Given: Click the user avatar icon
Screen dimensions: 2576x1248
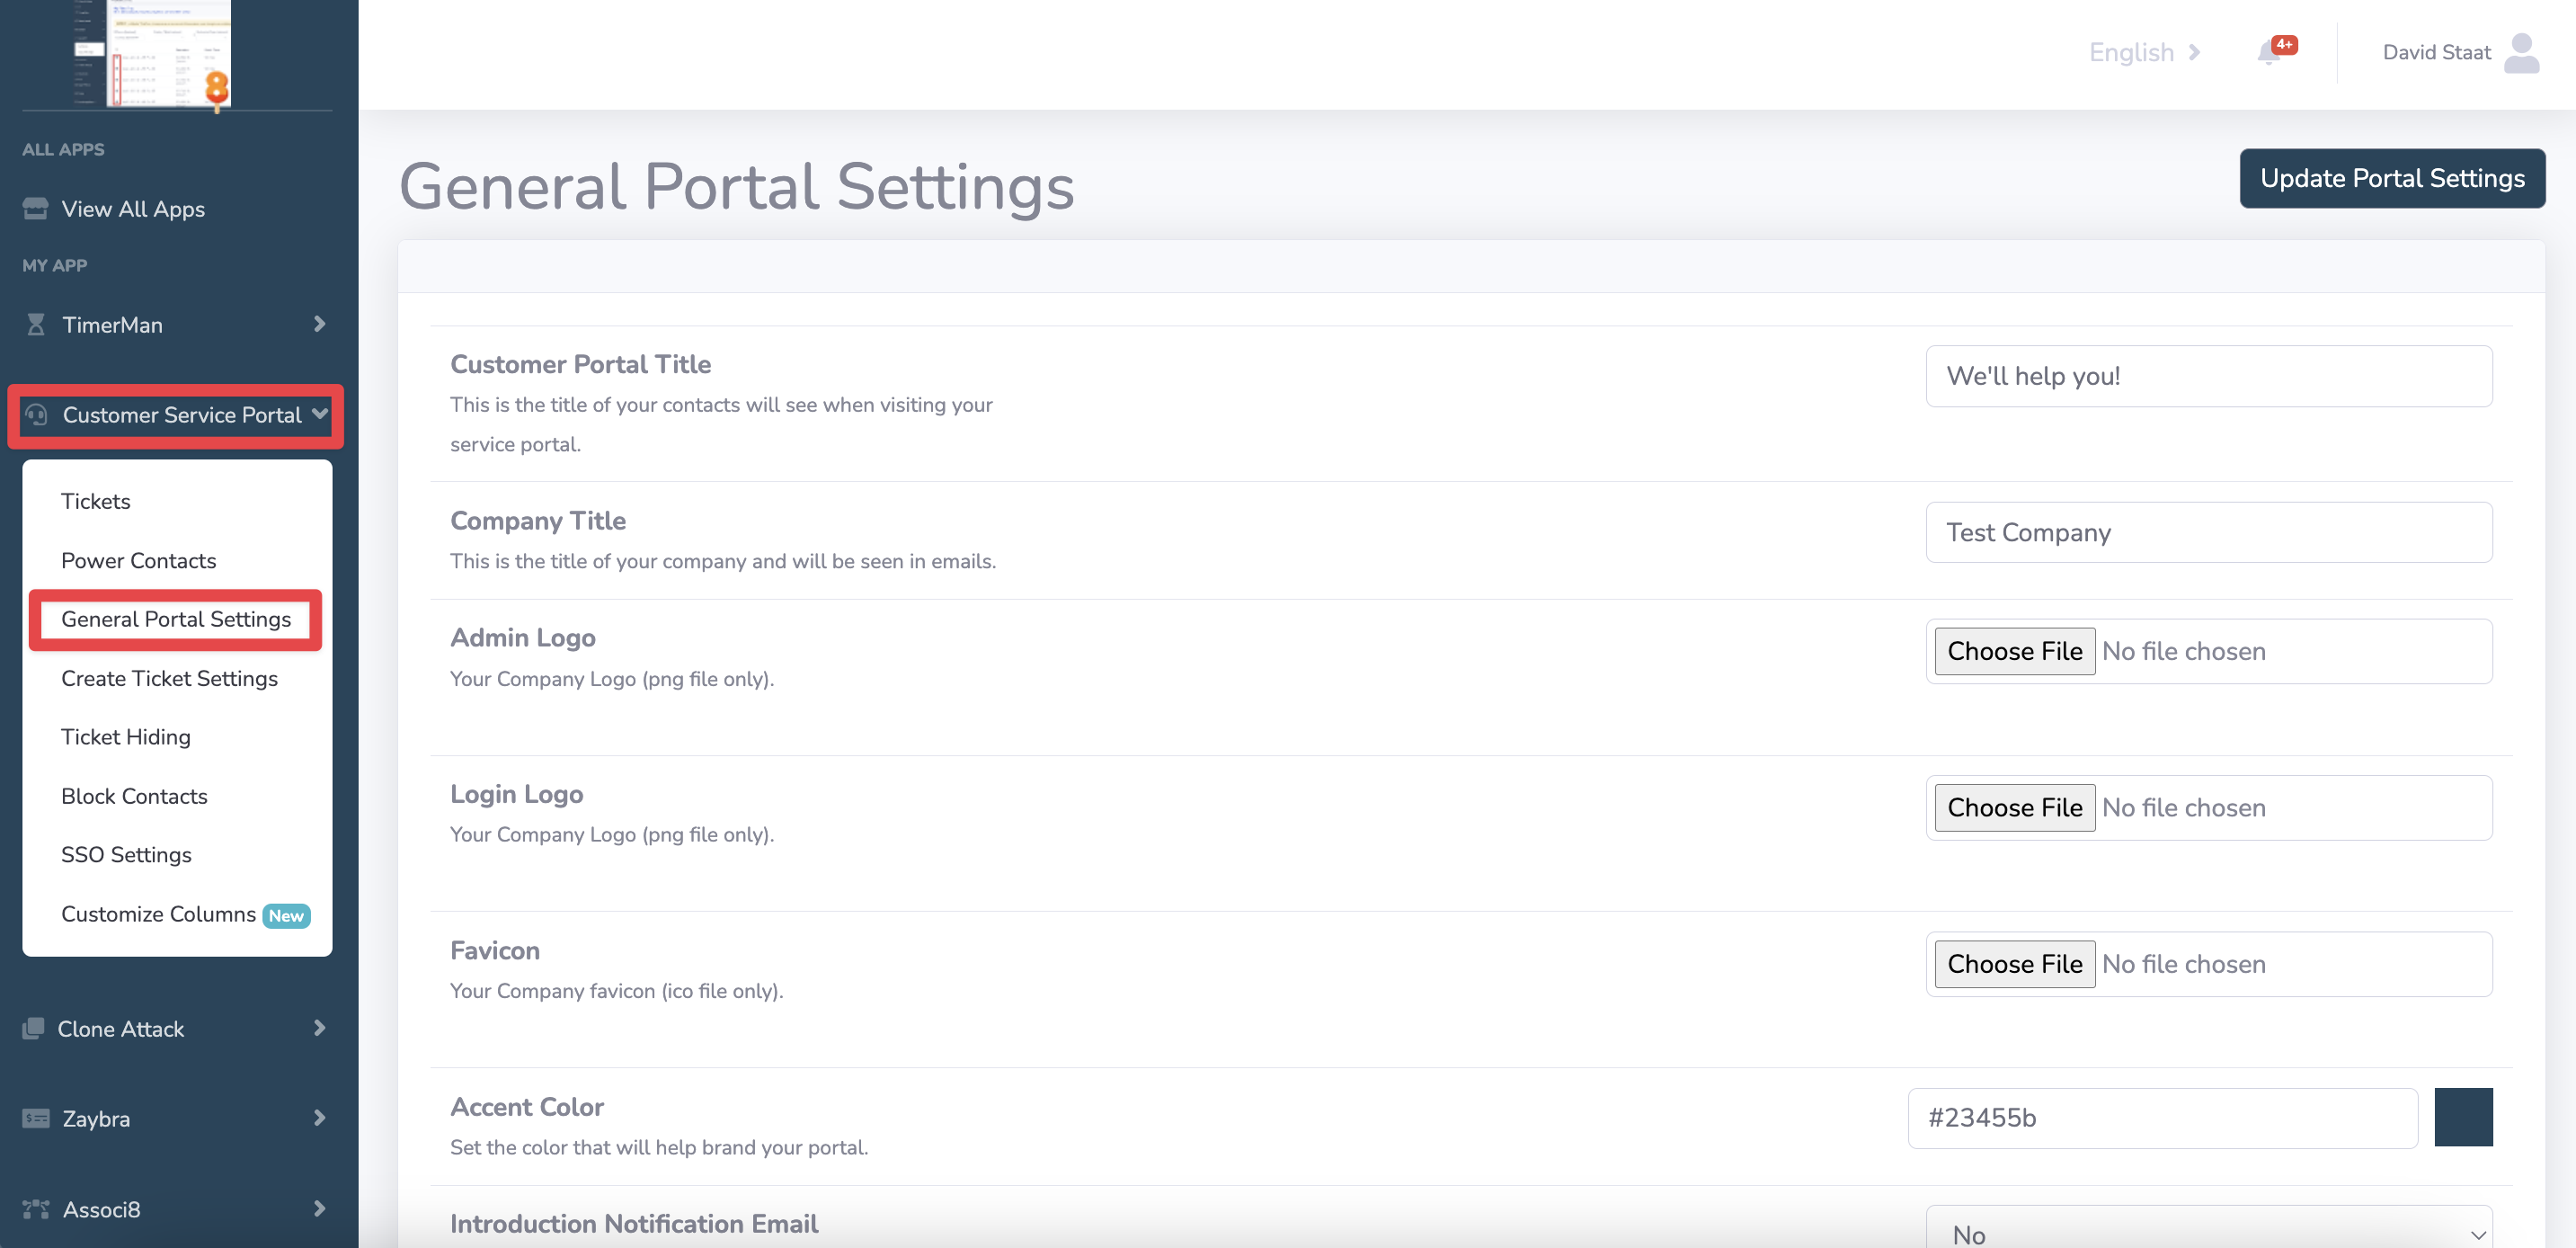Looking at the screenshot, I should tap(2521, 53).
